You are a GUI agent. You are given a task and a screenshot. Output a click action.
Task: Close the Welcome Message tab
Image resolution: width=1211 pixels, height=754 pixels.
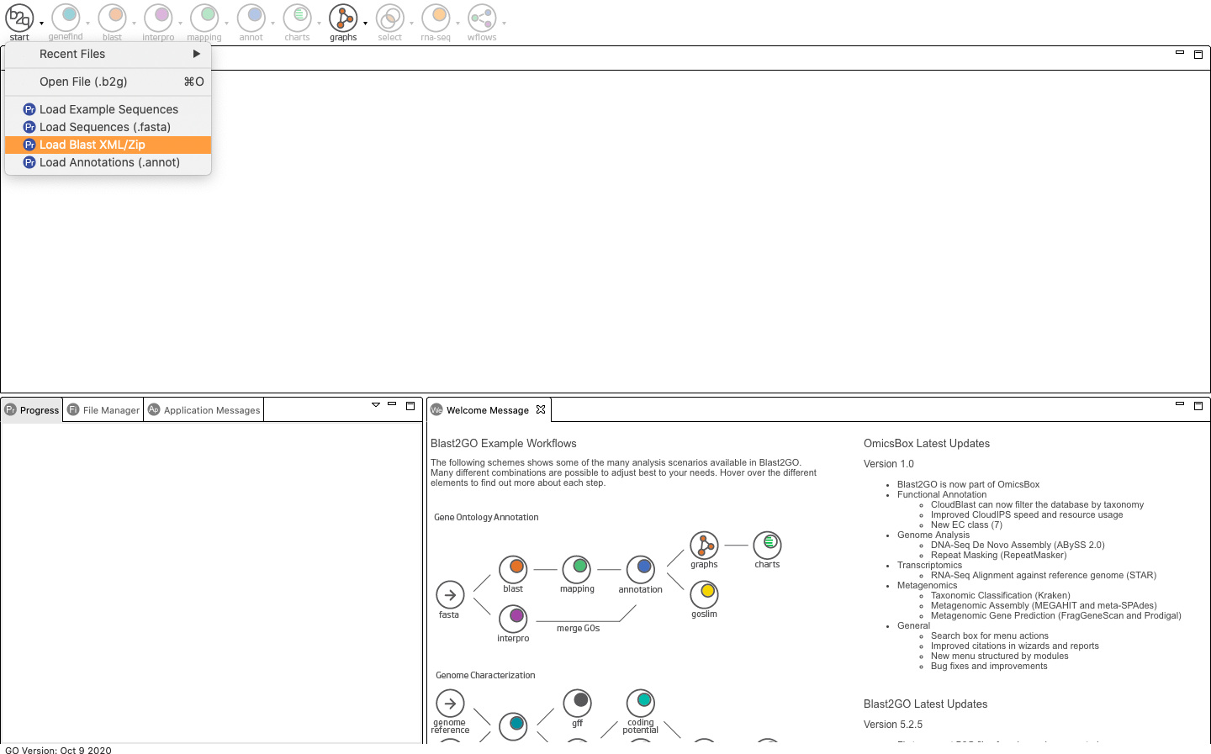(x=541, y=409)
